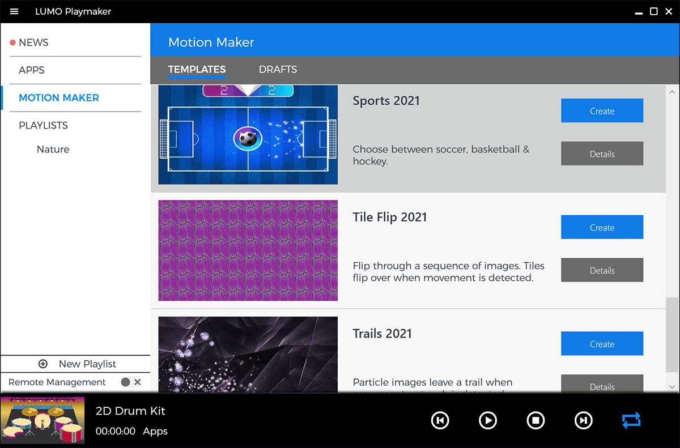The height and width of the screenshot is (448, 680).
Task: Skip to previous track
Action: (440, 420)
